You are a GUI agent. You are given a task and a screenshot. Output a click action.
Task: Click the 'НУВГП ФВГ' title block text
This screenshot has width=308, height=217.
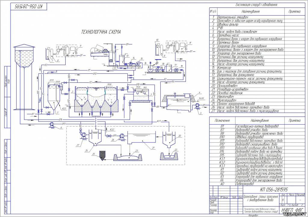click(292, 210)
